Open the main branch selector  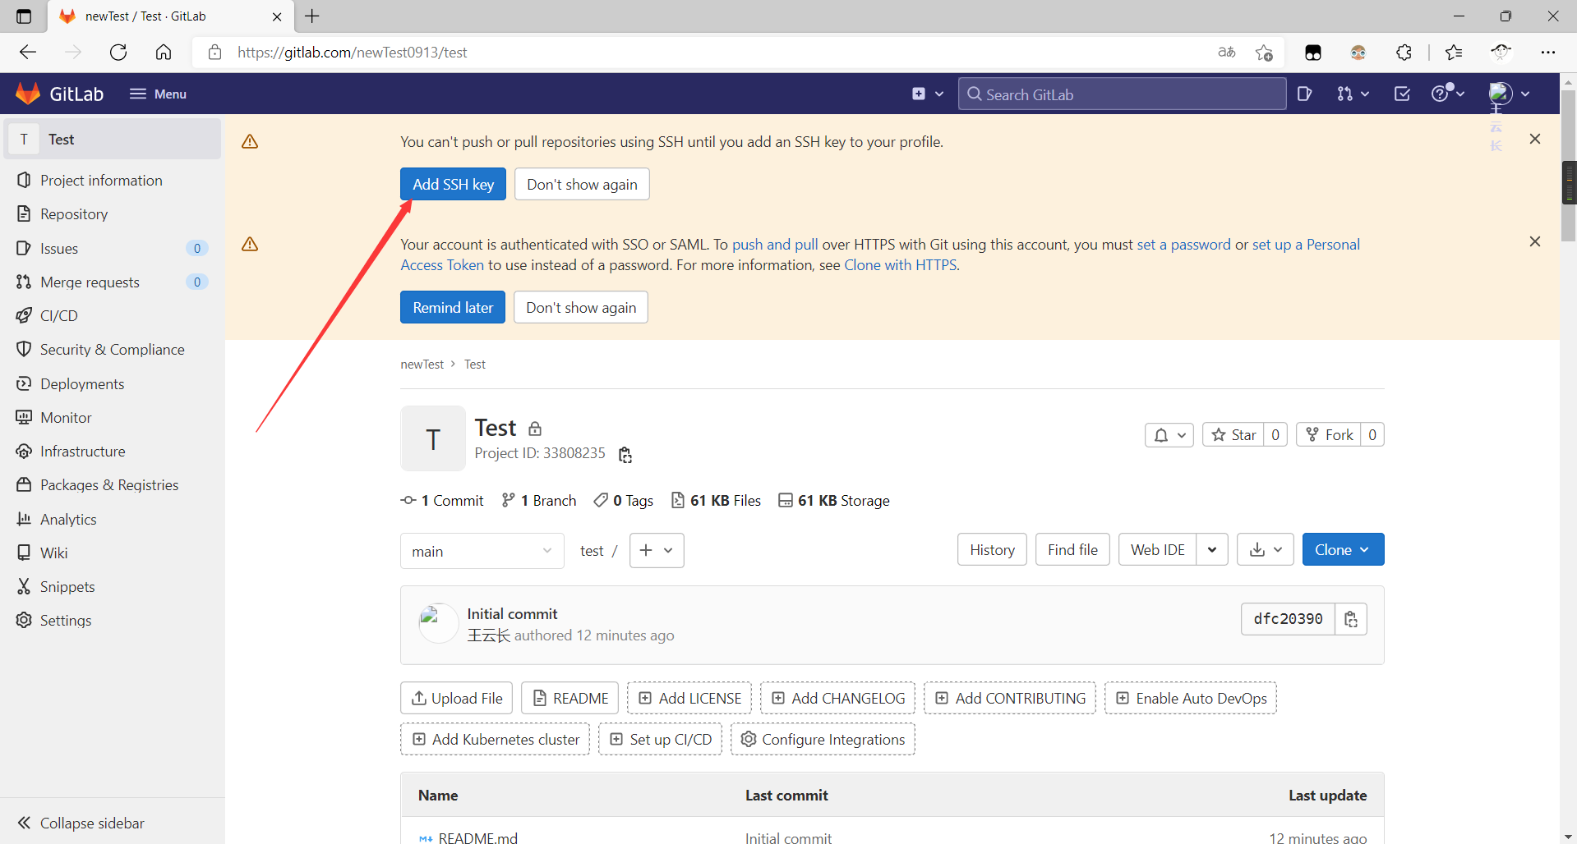point(482,551)
